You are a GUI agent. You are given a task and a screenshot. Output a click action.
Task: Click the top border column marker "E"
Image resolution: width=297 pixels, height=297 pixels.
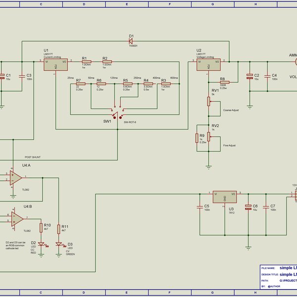127,4
